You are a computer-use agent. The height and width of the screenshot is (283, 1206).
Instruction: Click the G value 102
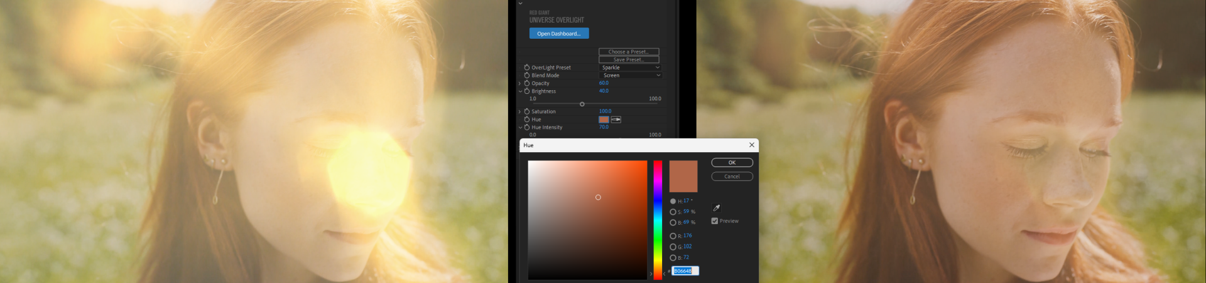688,247
